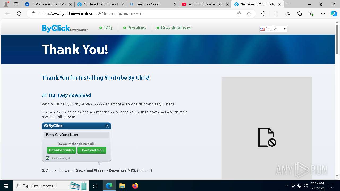Viewport: 340px width, 191px height.
Task: Click the ByClick Downloader logo
Action: (x=65, y=28)
